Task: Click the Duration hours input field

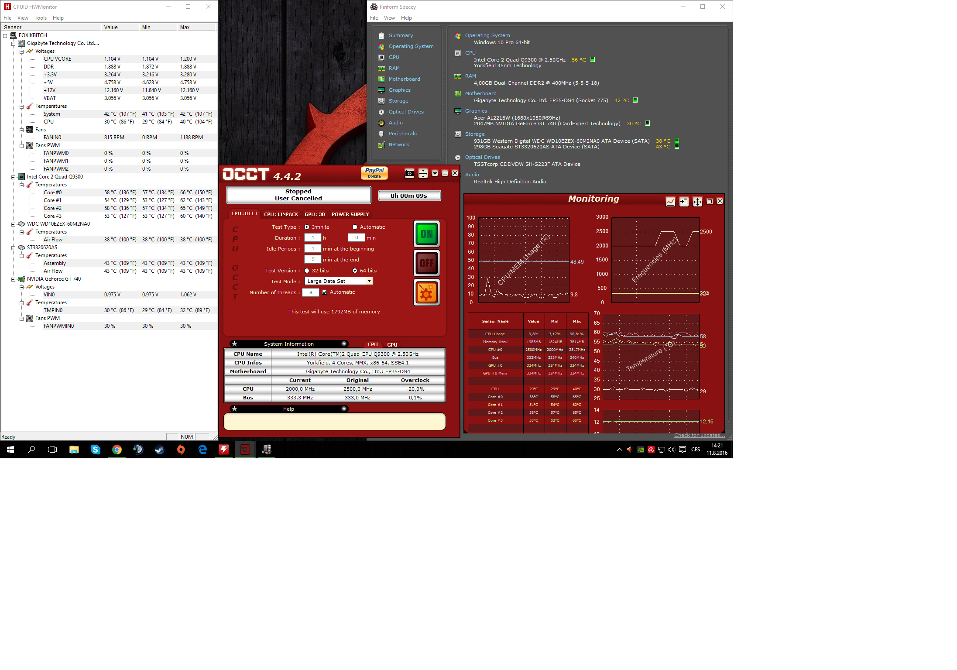Action: [x=312, y=238]
